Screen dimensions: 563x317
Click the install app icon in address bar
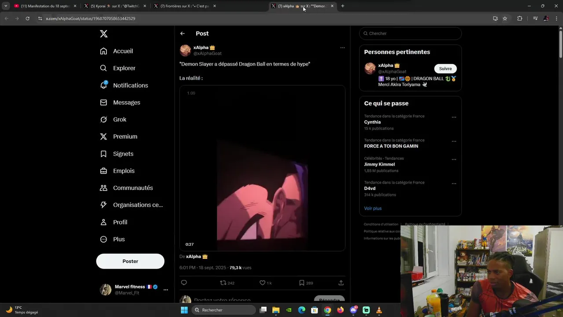(x=495, y=18)
